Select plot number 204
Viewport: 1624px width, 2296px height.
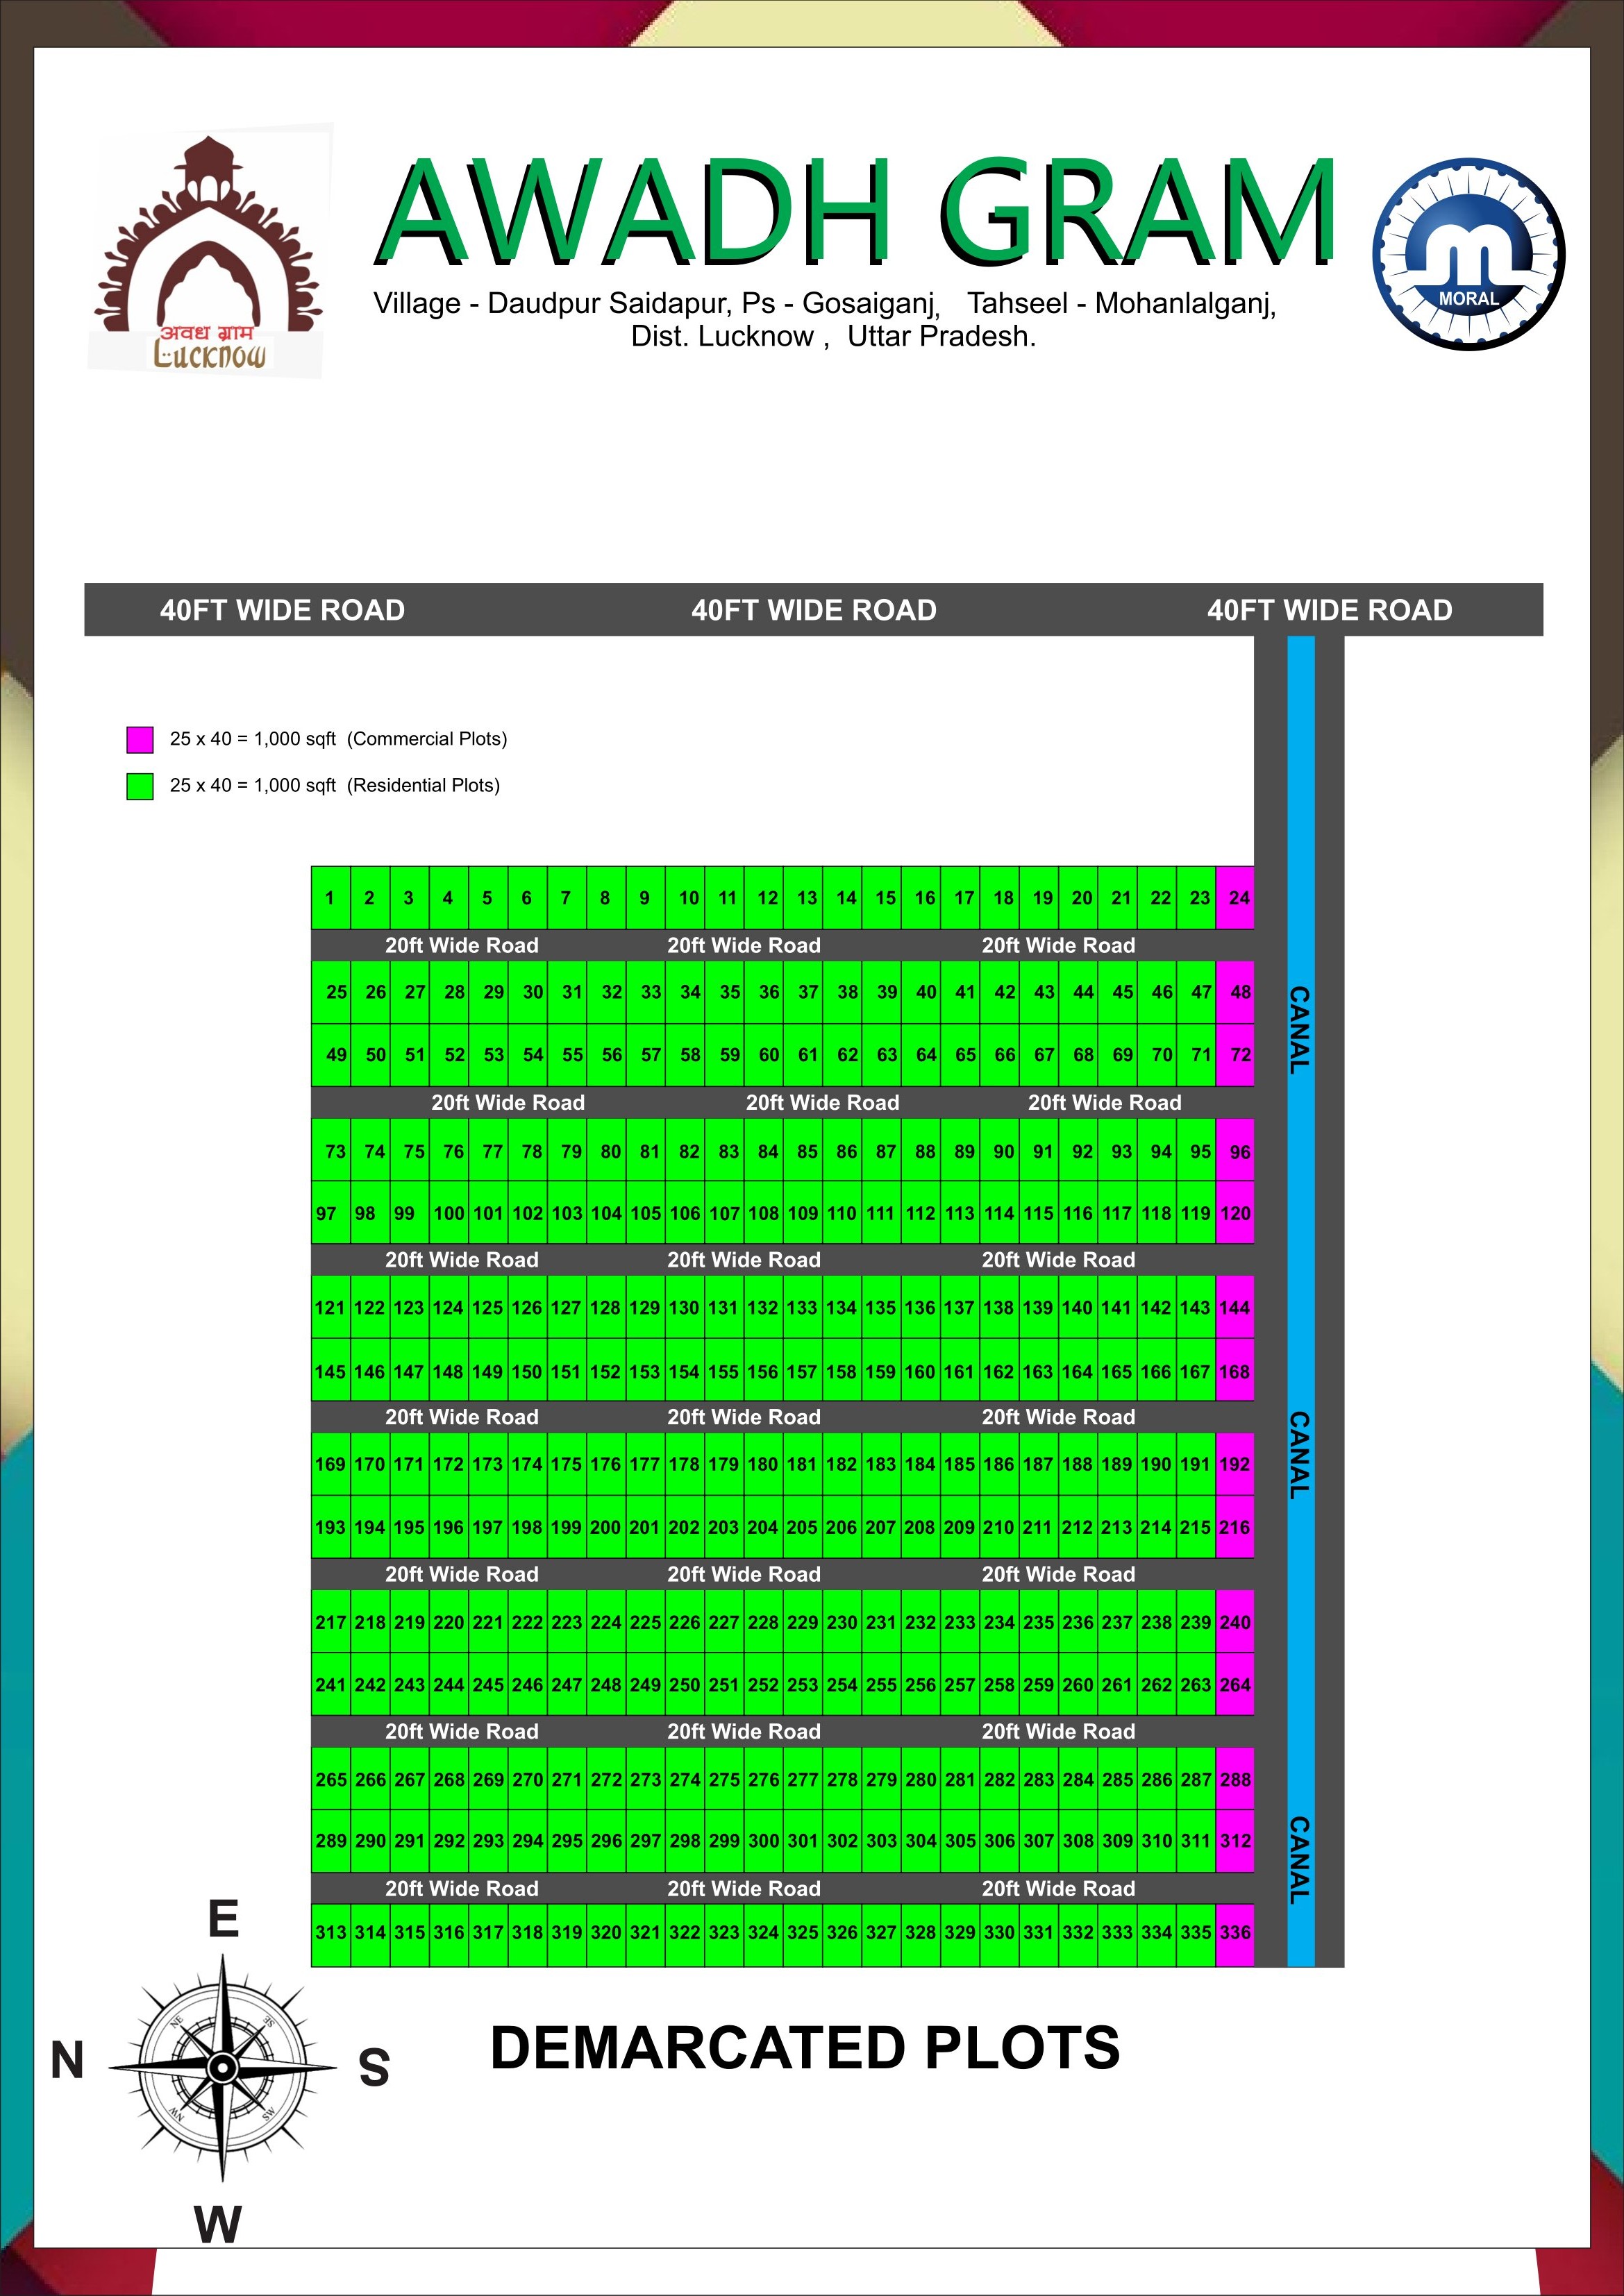(764, 1527)
